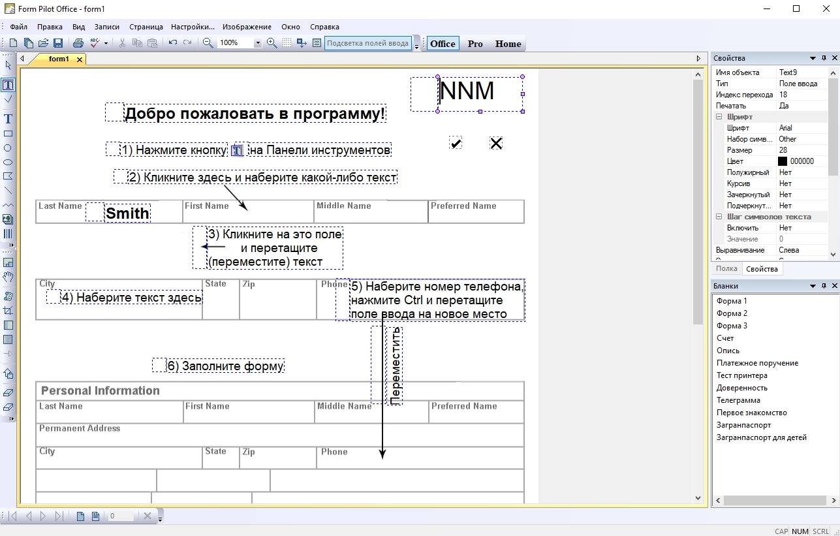This screenshot has height=536, width=840.
Task: Click the save diskette icon
Action: pos(57,43)
